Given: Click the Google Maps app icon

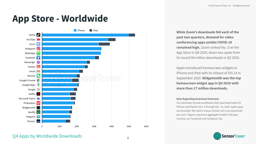Looking at the screenshot, I should click(x=38, y=85).
